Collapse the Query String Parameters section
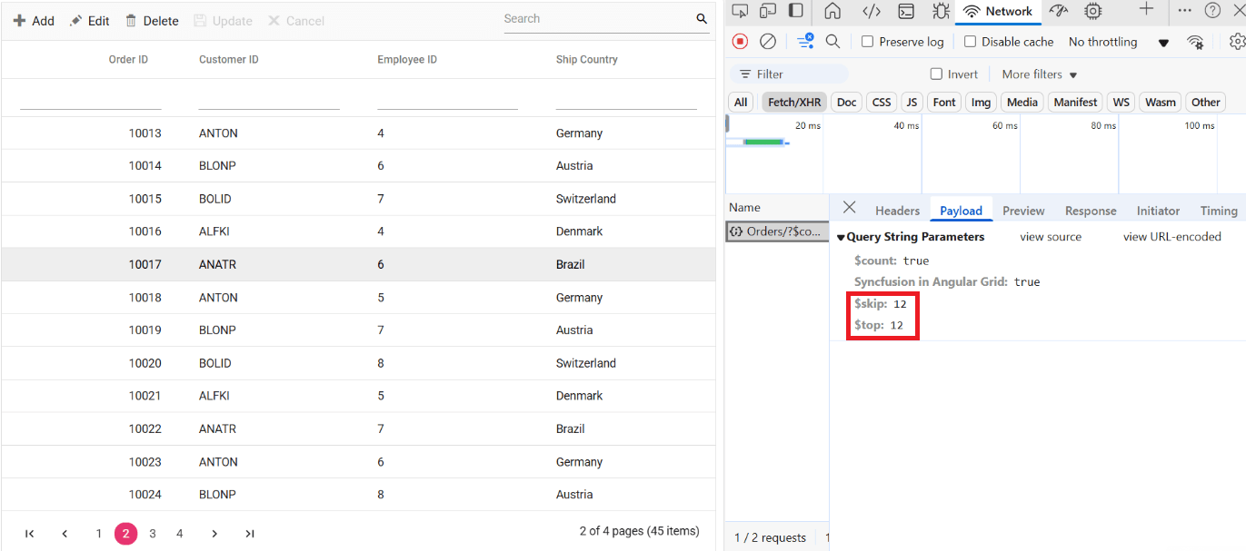Screen dimensions: 1246x551 point(911,237)
